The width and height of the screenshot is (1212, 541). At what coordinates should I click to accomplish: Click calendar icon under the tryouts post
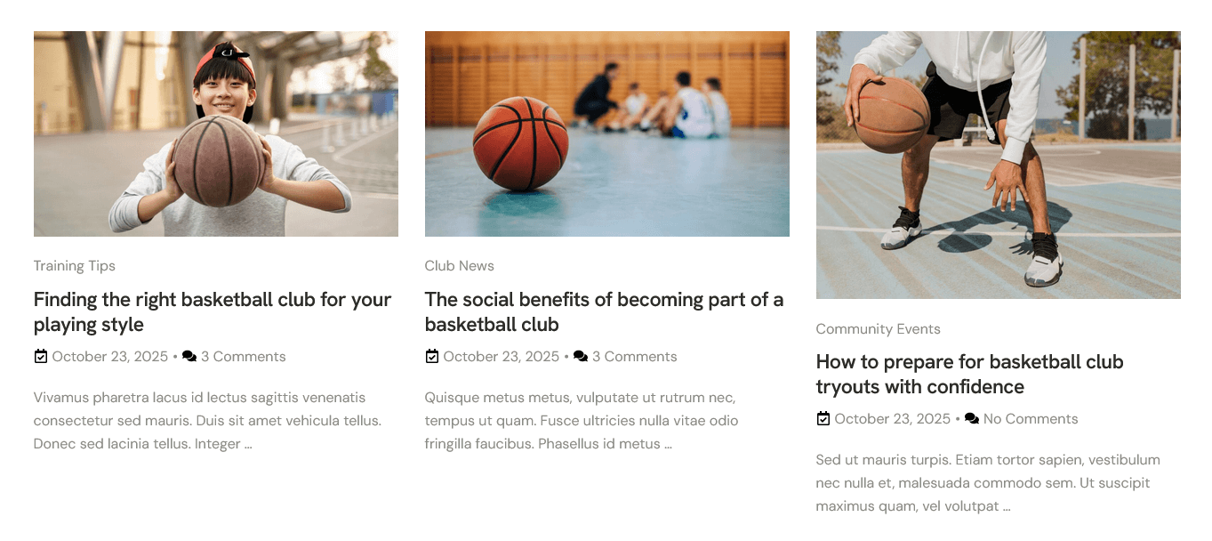click(823, 419)
